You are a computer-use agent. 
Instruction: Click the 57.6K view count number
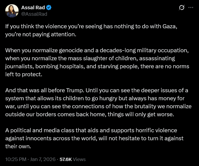(66, 159)
